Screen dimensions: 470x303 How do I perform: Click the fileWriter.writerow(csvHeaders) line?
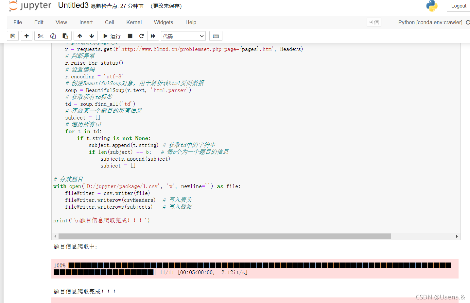(110, 200)
